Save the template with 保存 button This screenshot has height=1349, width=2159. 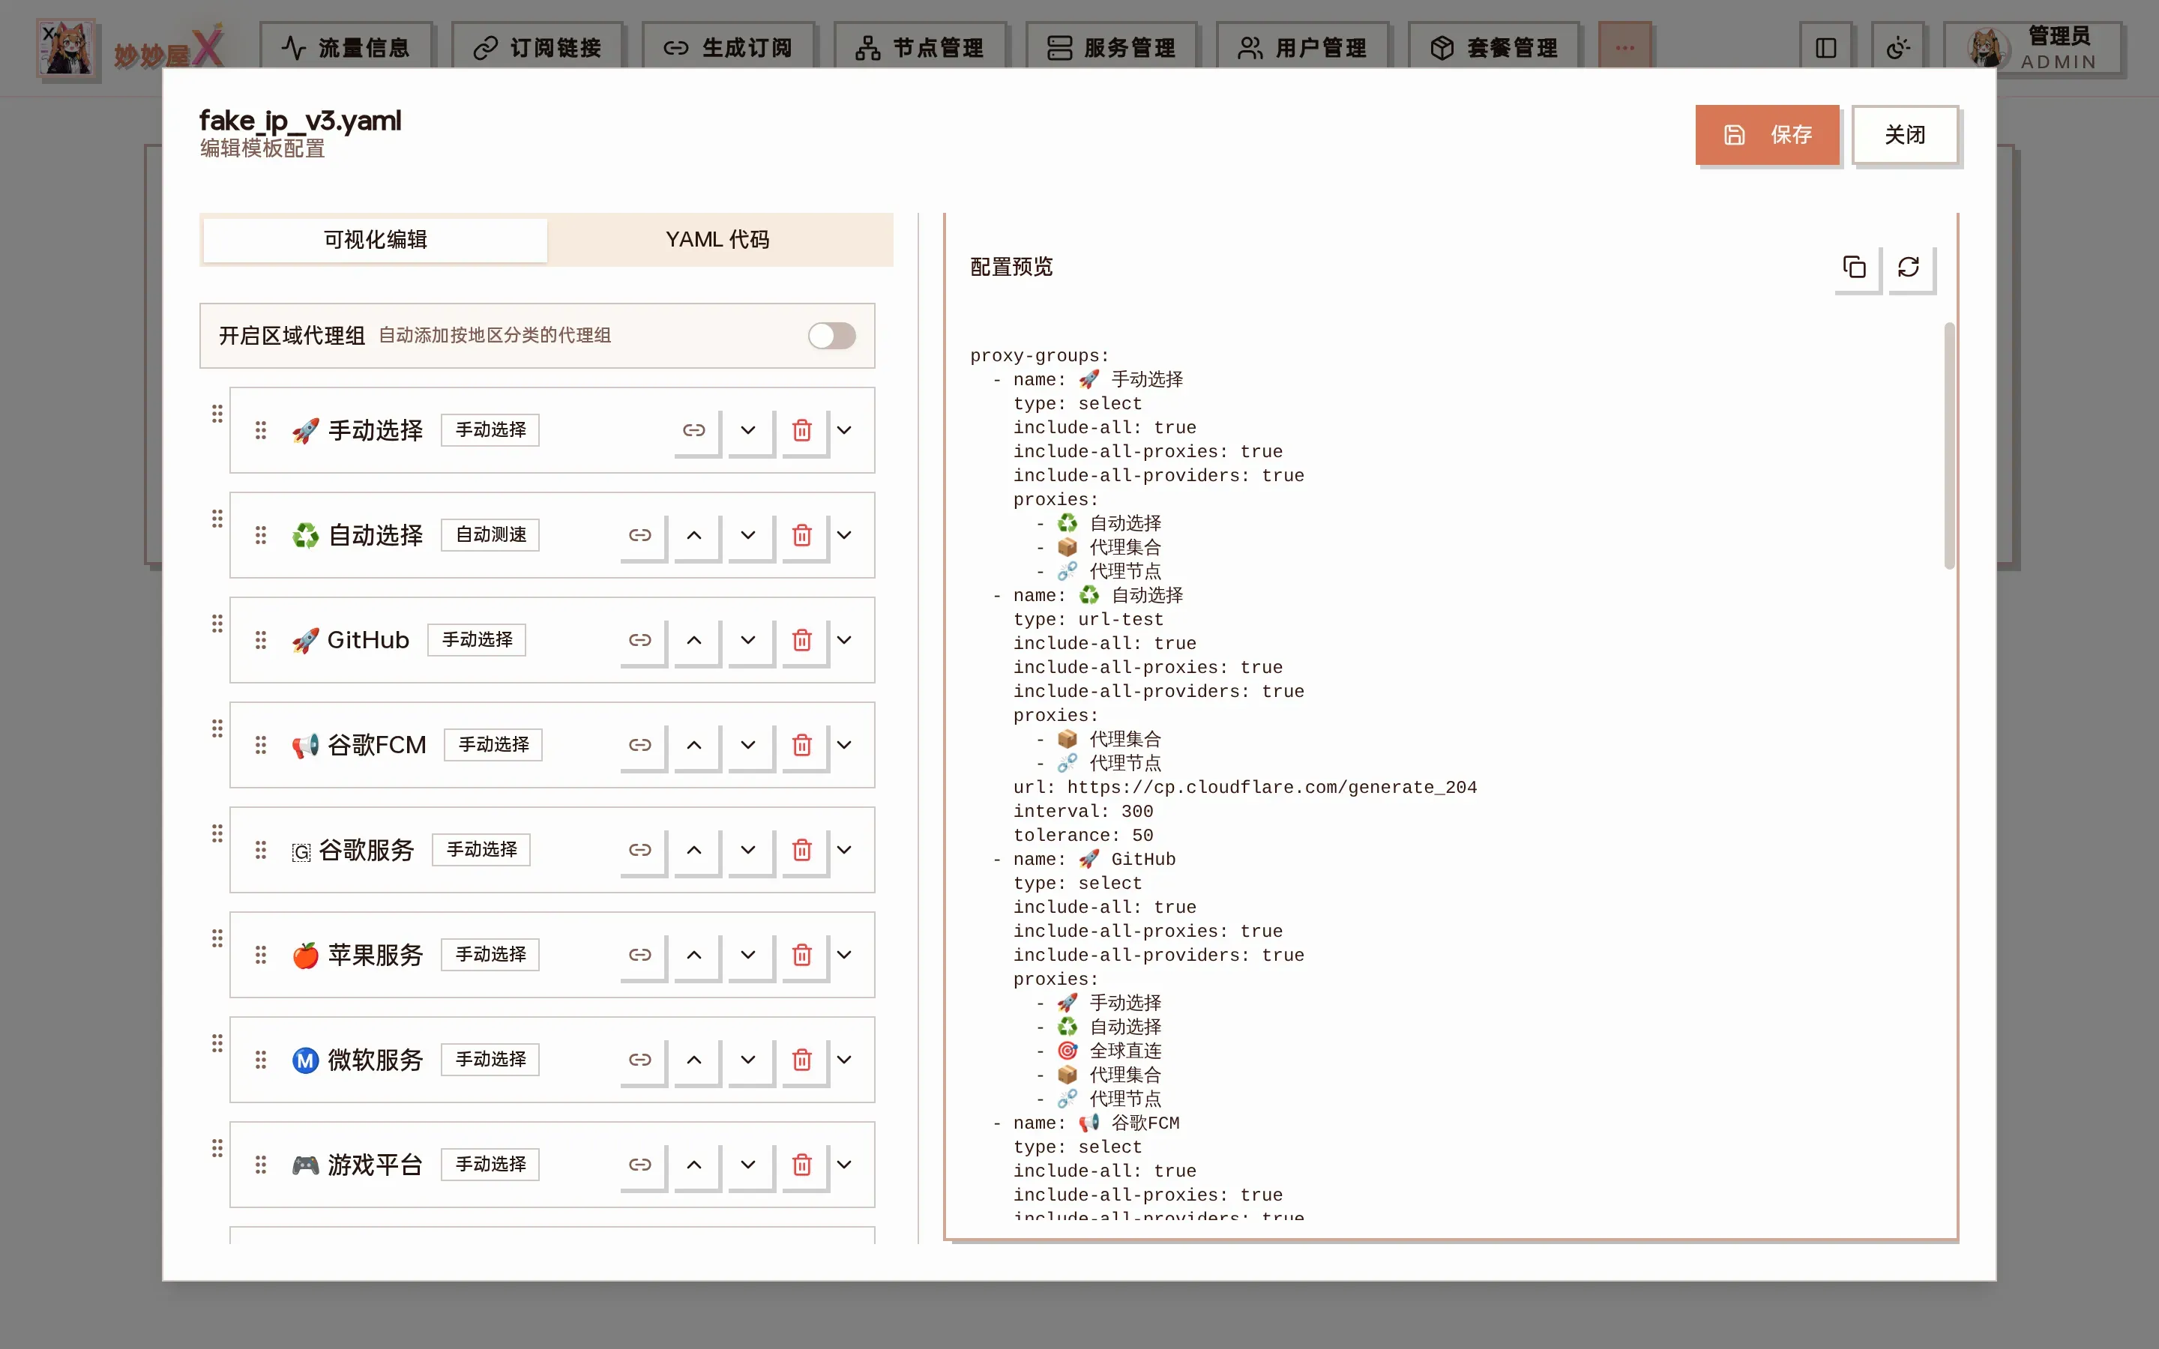[x=1766, y=135]
